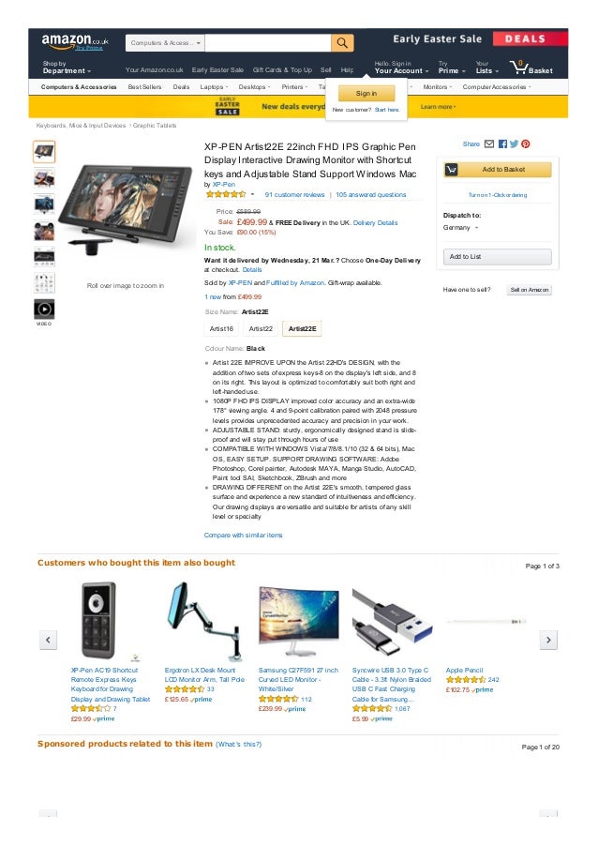598x846 pixels.
Task: Play the product video thumbnail
Action: click(x=44, y=310)
